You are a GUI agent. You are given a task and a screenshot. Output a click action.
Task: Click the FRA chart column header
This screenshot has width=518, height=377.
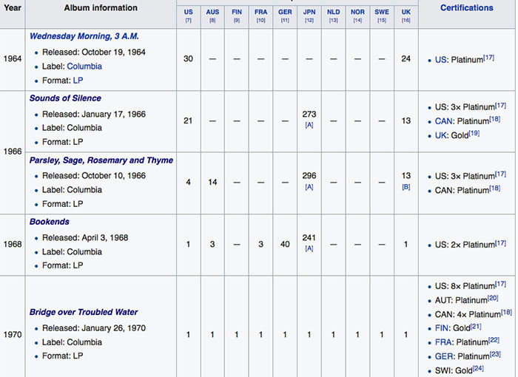tap(260, 13)
